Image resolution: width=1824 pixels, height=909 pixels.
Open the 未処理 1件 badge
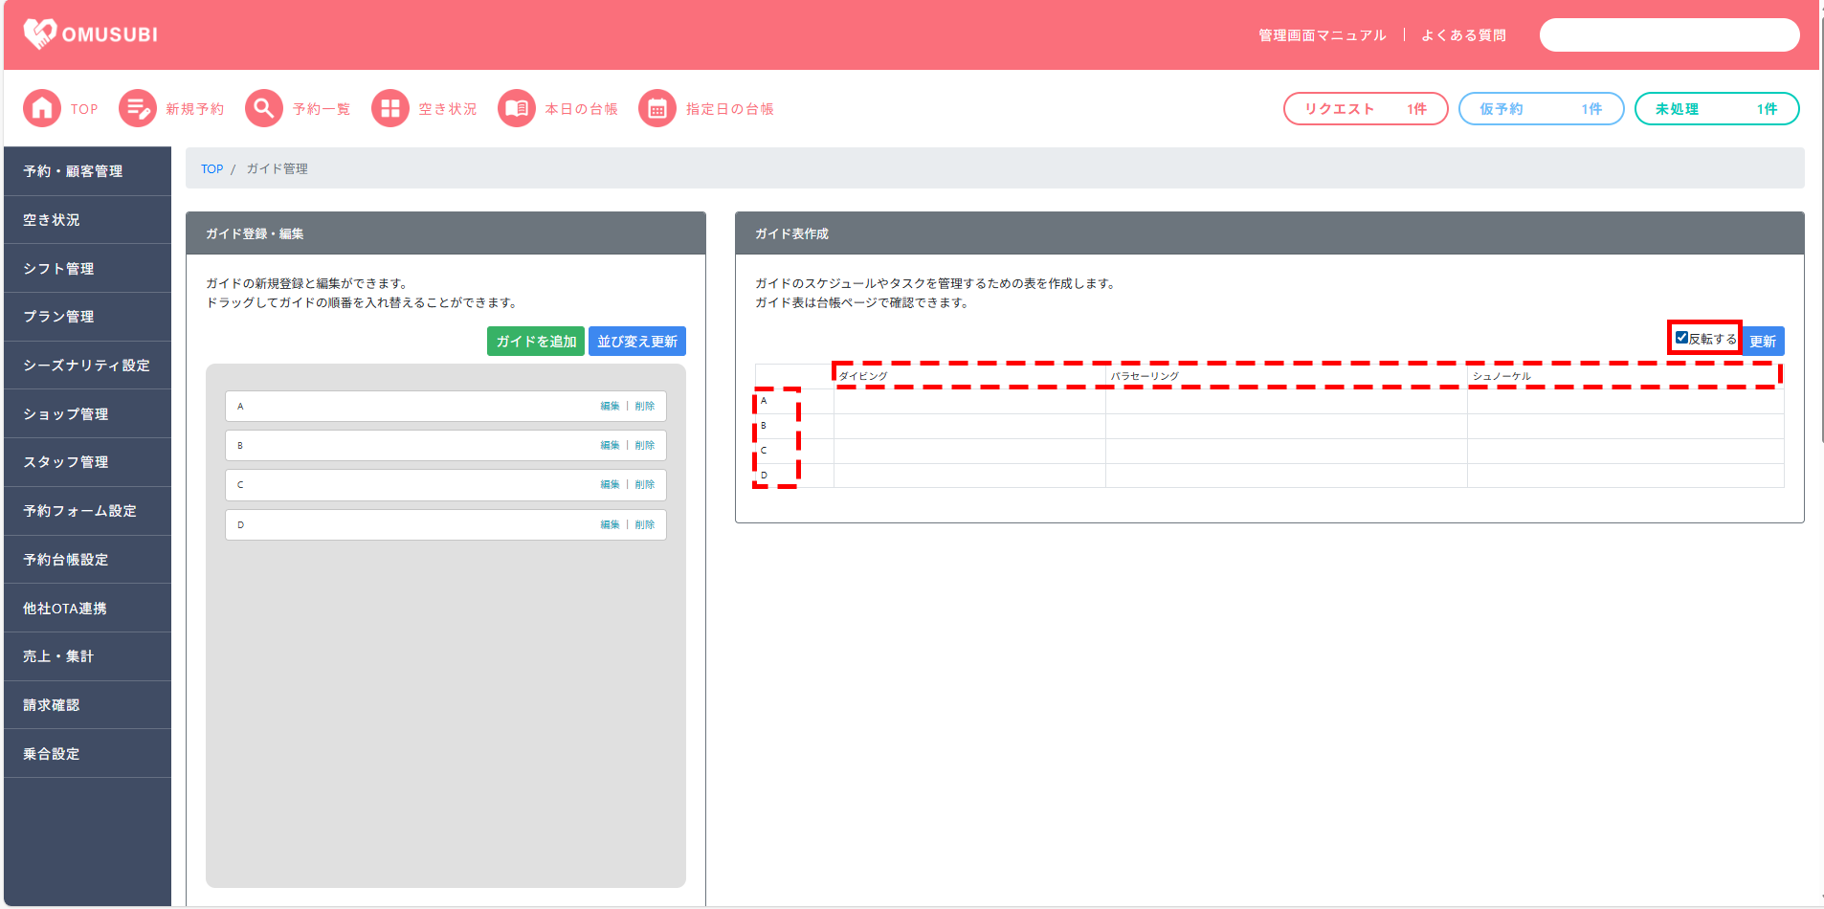point(1716,109)
